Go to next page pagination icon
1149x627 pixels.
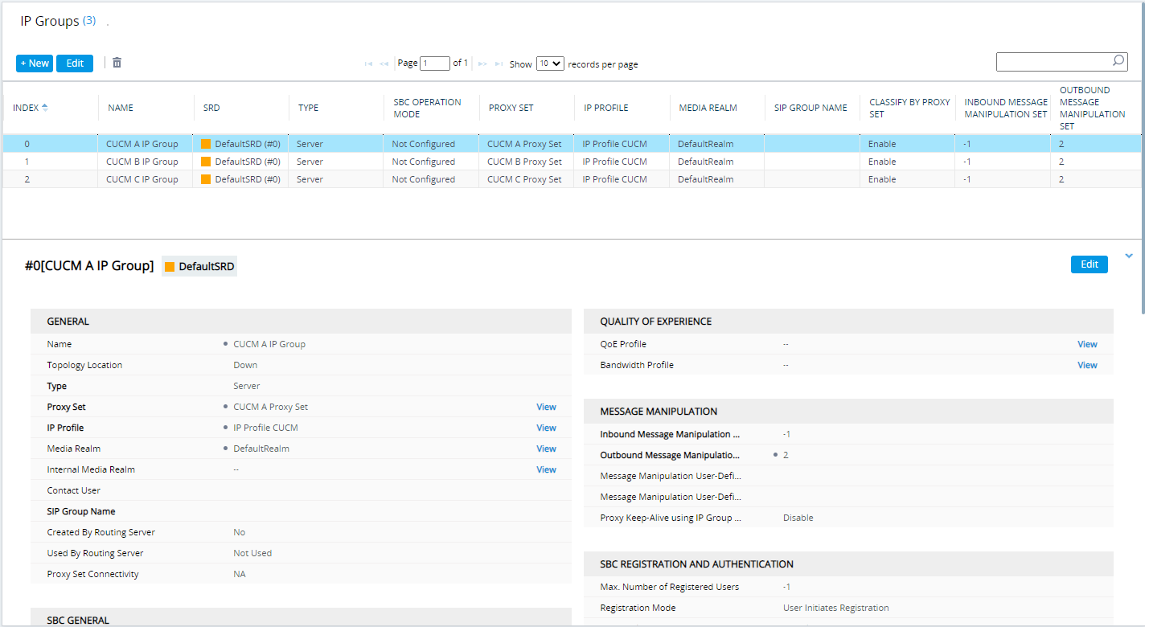coord(482,64)
